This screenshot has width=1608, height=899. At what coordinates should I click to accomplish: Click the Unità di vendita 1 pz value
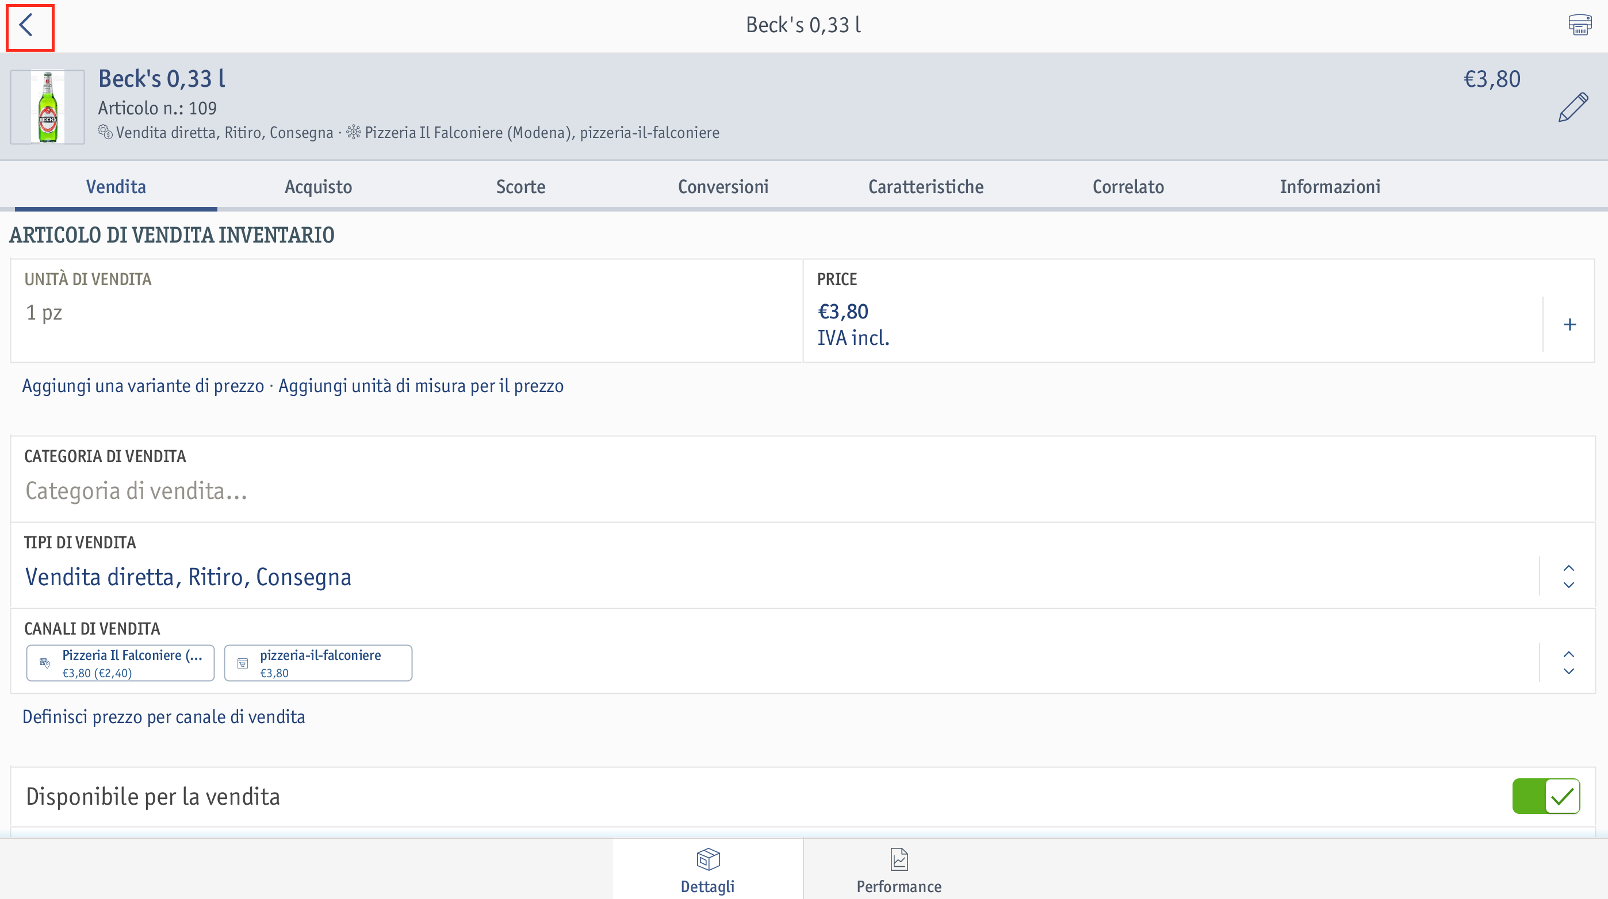(x=44, y=312)
